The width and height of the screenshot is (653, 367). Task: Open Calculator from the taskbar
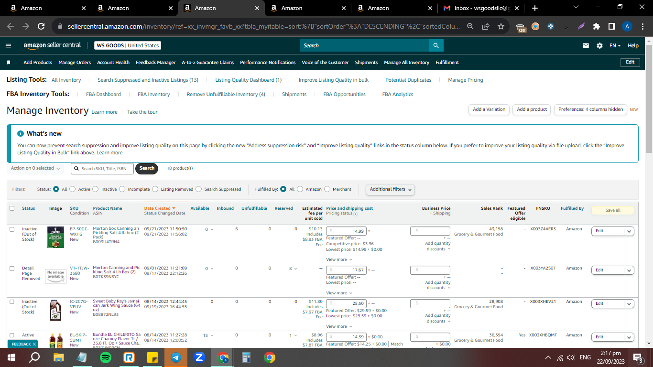coord(246,357)
